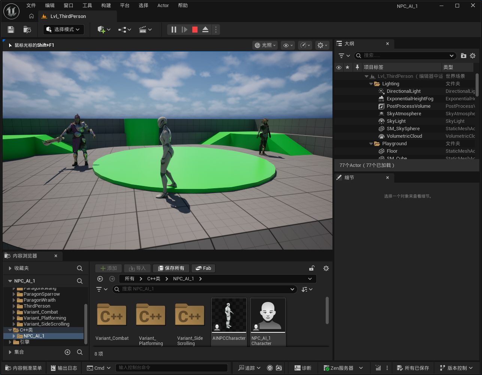Open content browser filter menu
The height and width of the screenshot is (375, 482).
click(102, 289)
